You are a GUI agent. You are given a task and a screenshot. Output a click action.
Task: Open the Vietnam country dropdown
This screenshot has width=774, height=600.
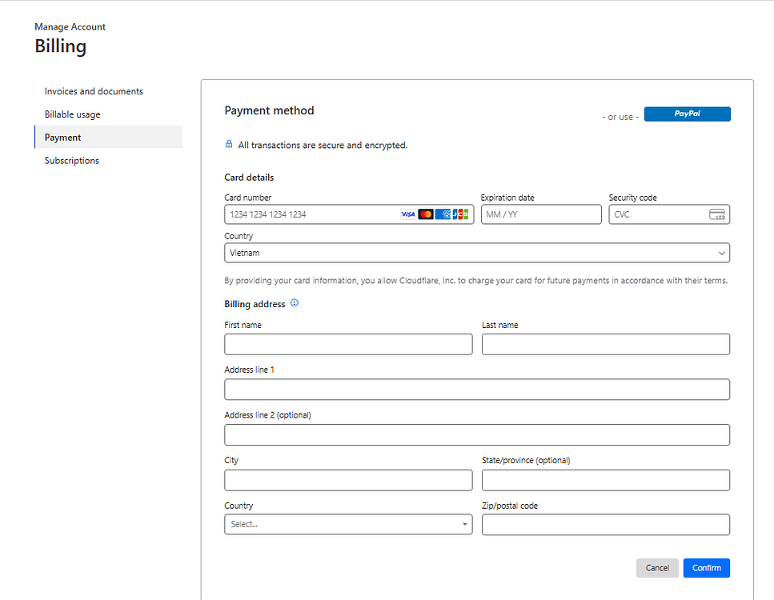tap(477, 253)
